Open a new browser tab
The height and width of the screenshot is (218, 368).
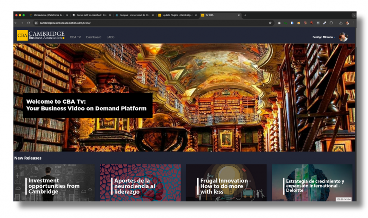245,15
